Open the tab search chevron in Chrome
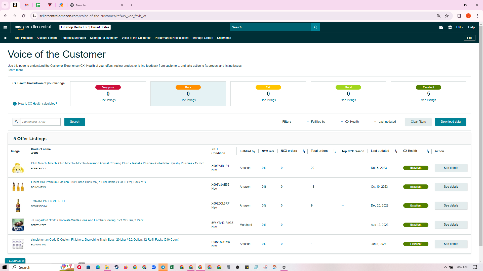483x271 pixels. pos(5,5)
